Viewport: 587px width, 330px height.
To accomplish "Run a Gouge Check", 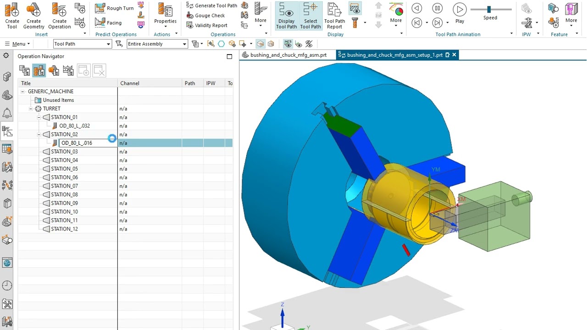I will pos(205,16).
